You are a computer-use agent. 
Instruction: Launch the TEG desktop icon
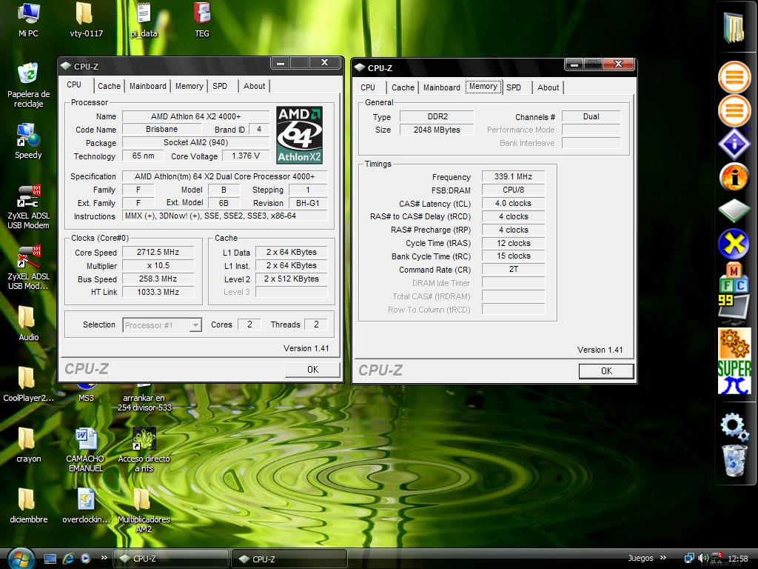click(x=201, y=19)
